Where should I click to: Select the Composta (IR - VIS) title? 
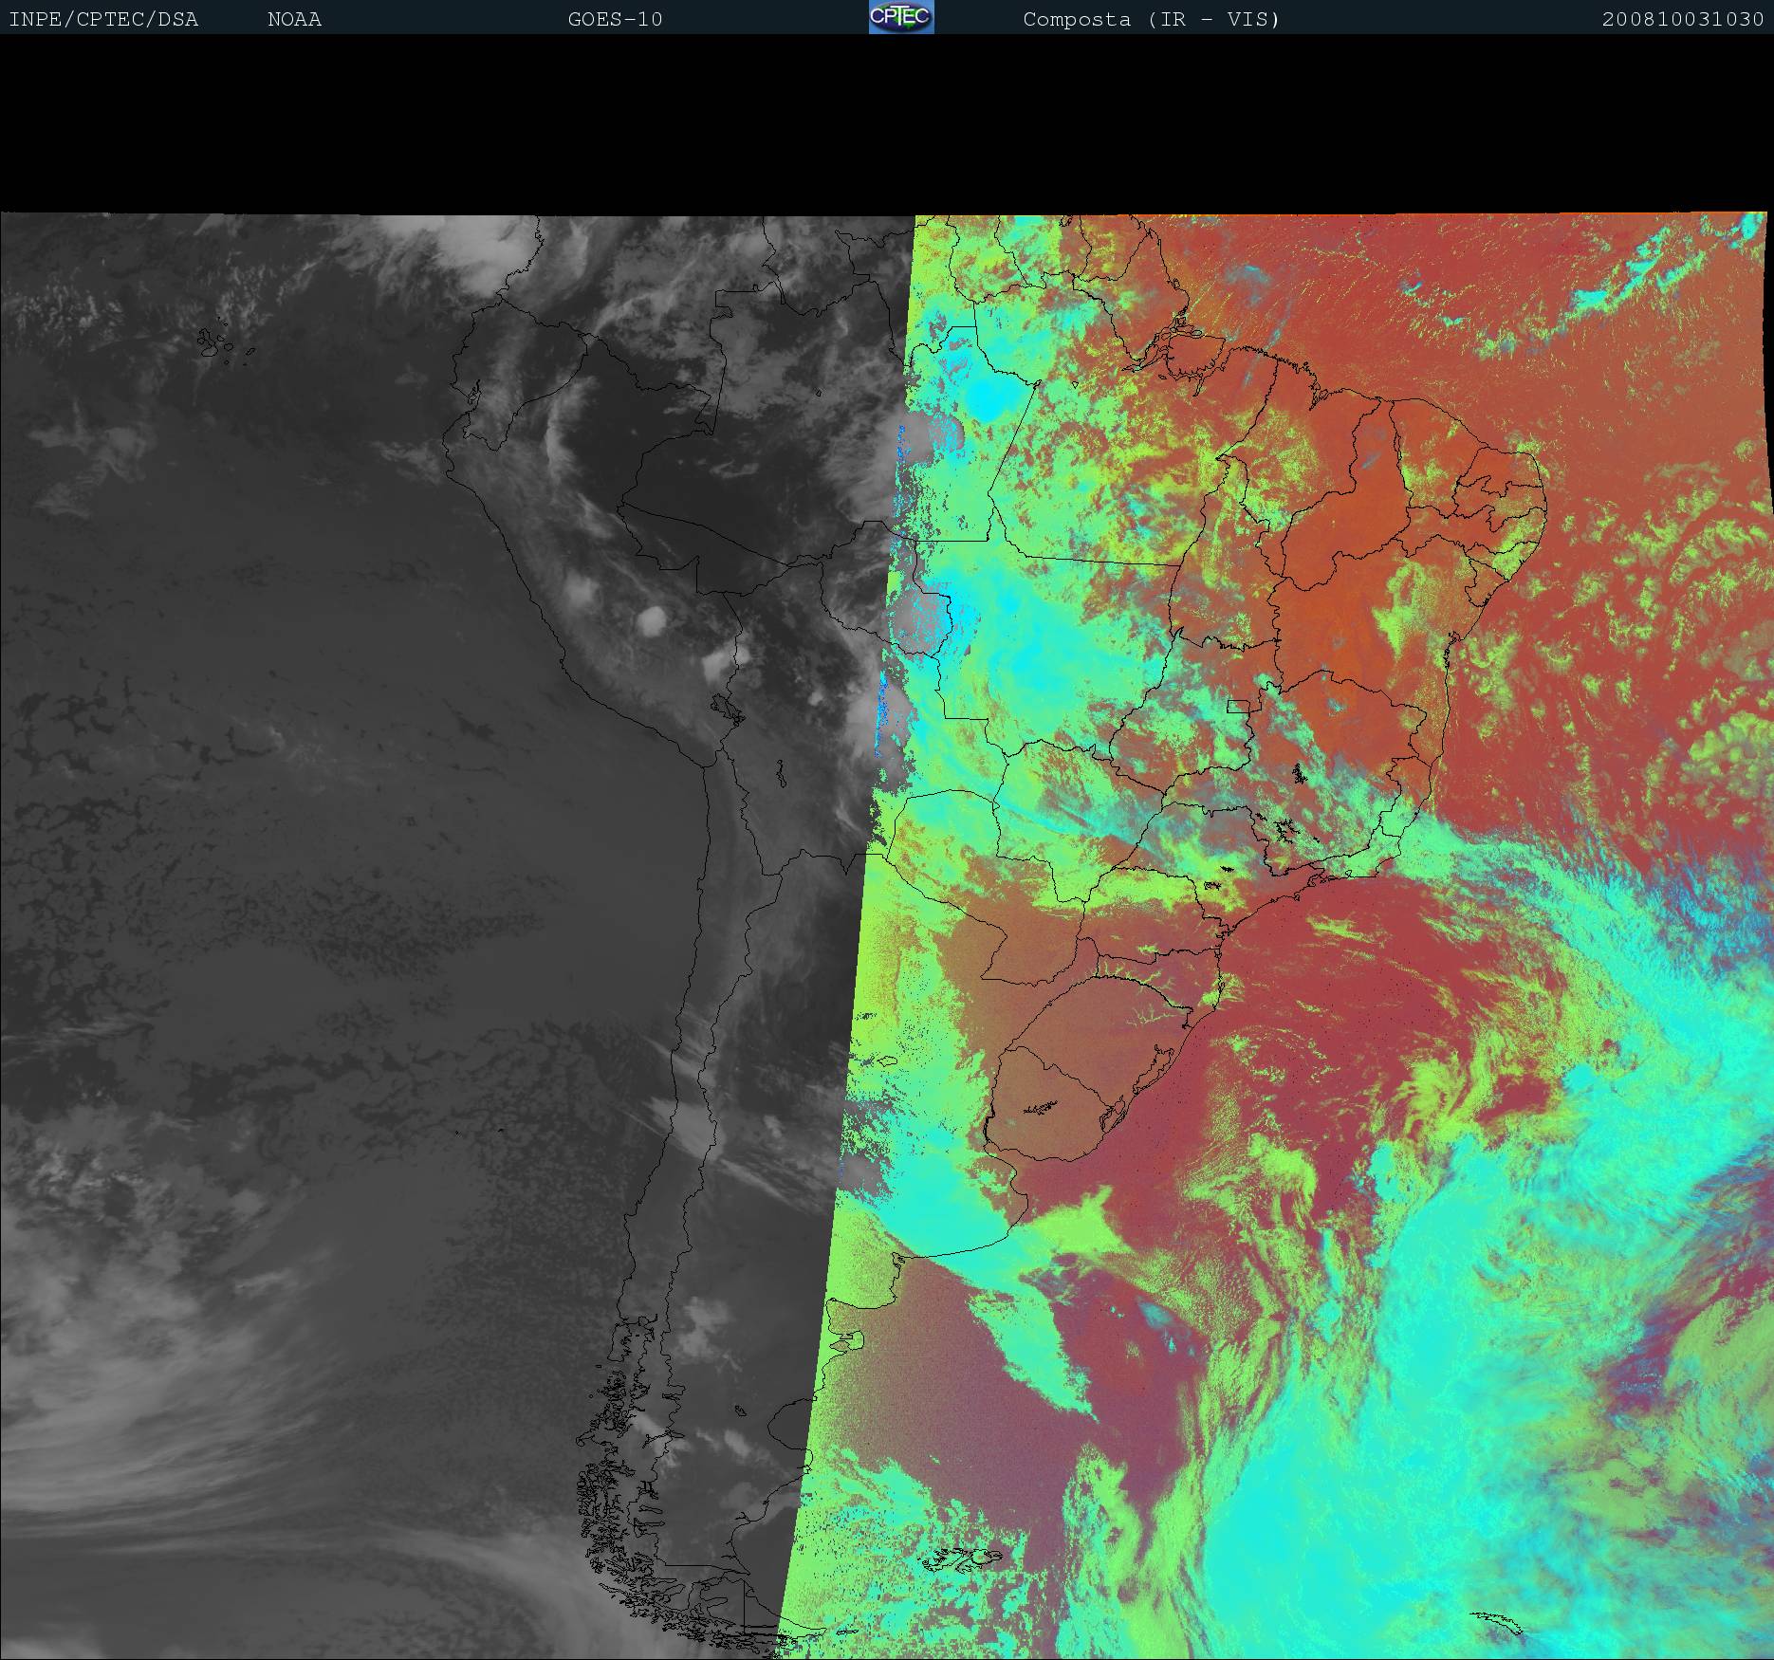(1151, 20)
